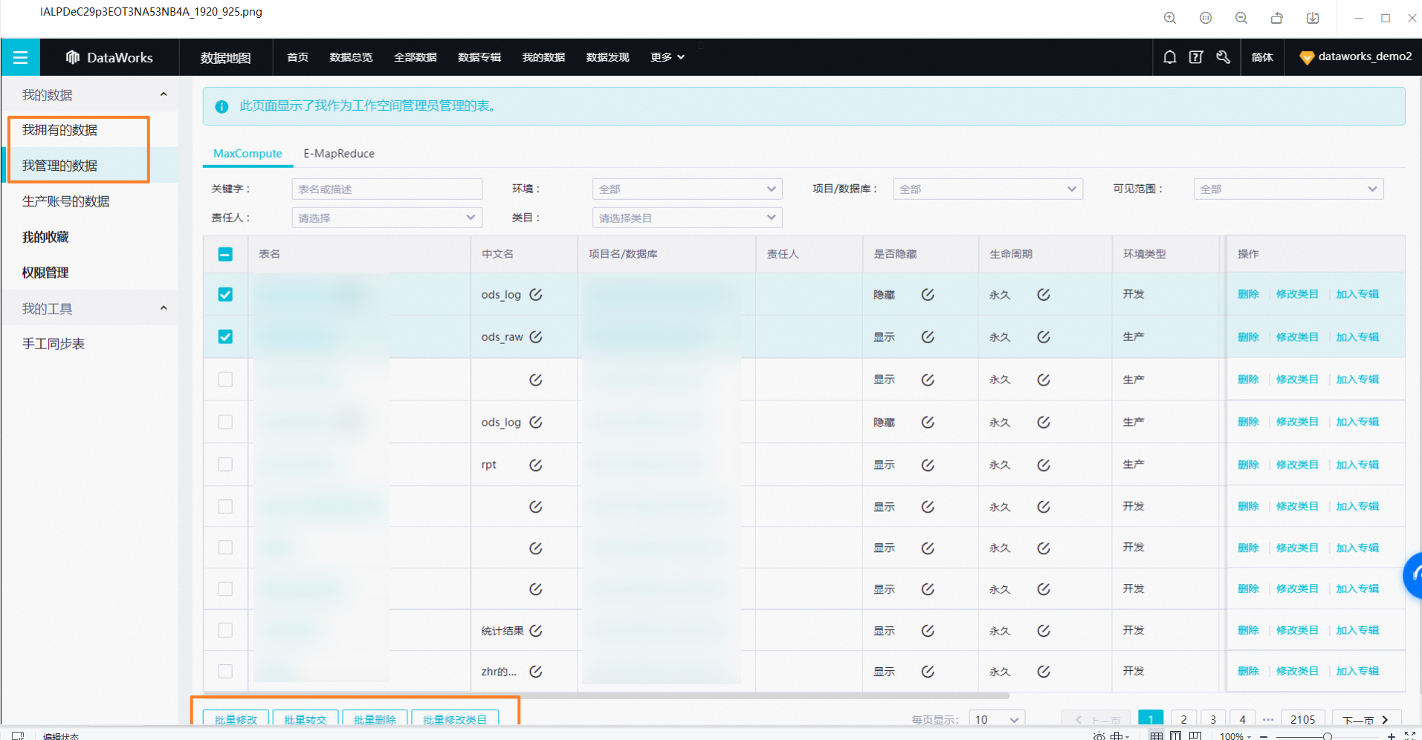Edit Chinese name of the rpt row
The height and width of the screenshot is (740, 1422).
point(536,465)
